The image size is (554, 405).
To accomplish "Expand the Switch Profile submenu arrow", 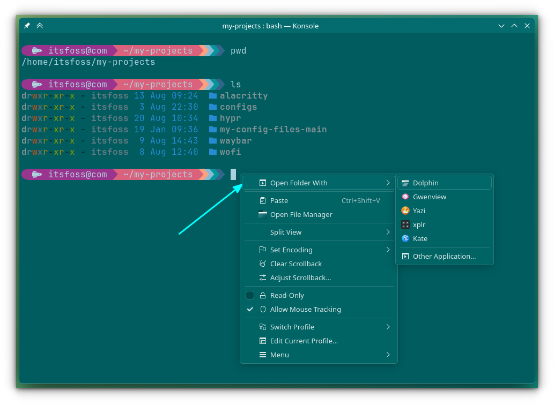I will coord(388,327).
